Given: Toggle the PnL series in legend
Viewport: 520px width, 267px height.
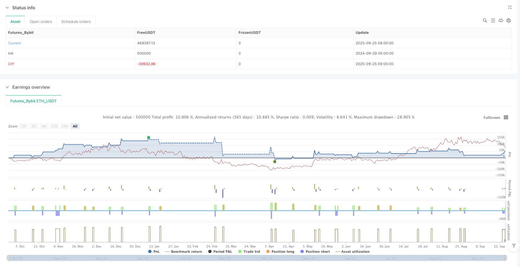Looking at the screenshot, I should coord(154,251).
